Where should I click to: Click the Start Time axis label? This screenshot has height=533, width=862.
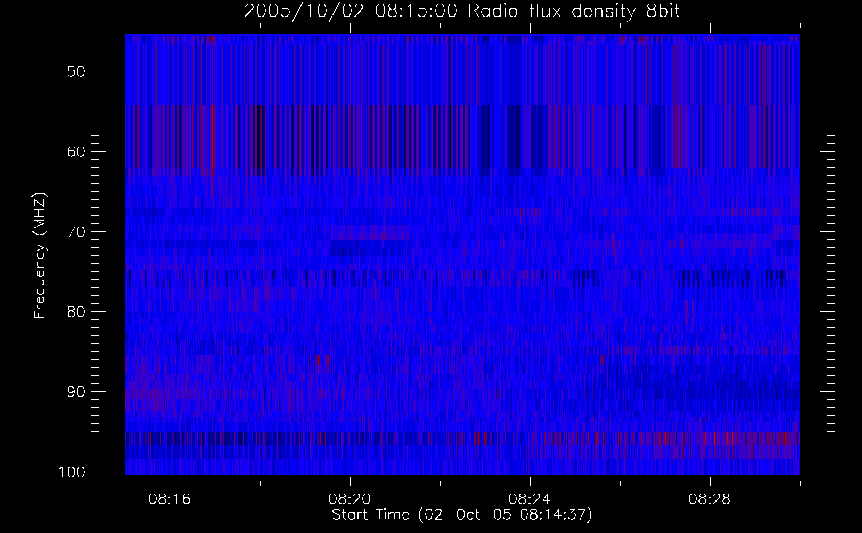point(462,515)
